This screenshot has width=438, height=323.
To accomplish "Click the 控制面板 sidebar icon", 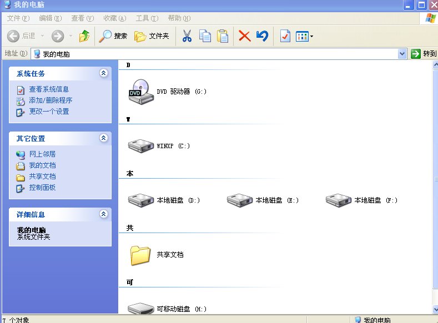I will point(21,189).
